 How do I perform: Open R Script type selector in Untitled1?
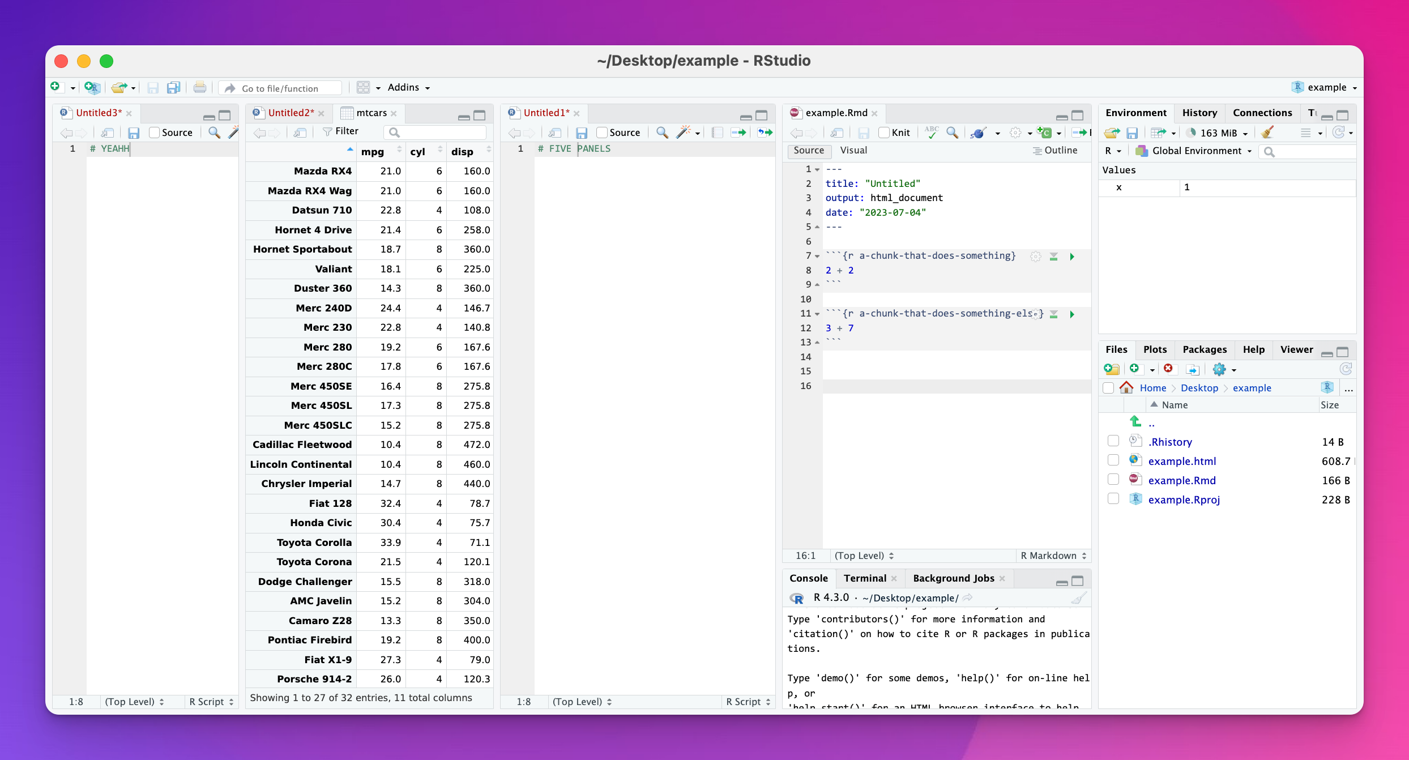[x=748, y=702]
